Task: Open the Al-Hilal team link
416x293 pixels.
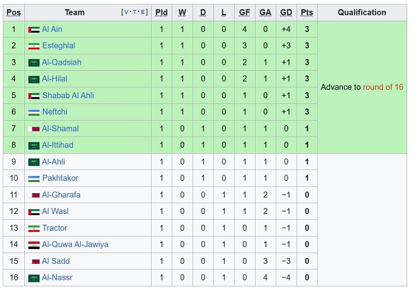Action: tap(55, 79)
